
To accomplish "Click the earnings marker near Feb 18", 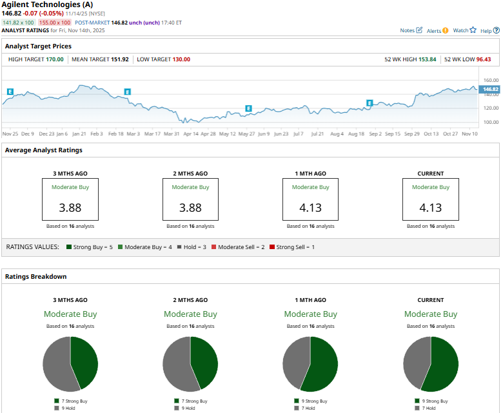I will click(x=127, y=92).
